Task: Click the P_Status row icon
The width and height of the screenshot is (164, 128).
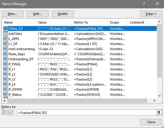Action: (x=6, y=95)
